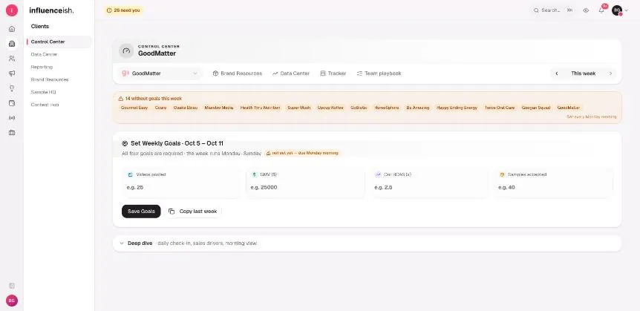Focus the GMV ($) input field
The image size is (640, 311).
(305, 187)
